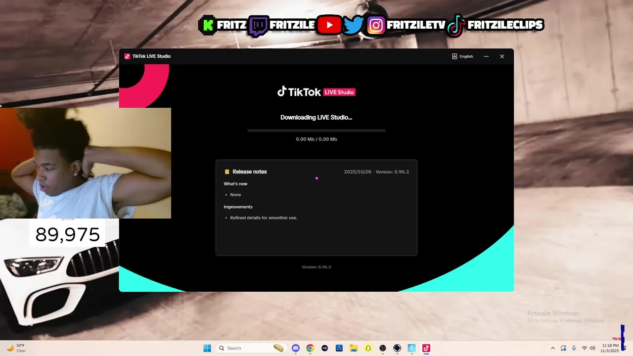The width and height of the screenshot is (633, 356).
Task: Show hidden system tray icons
Action: click(553, 348)
